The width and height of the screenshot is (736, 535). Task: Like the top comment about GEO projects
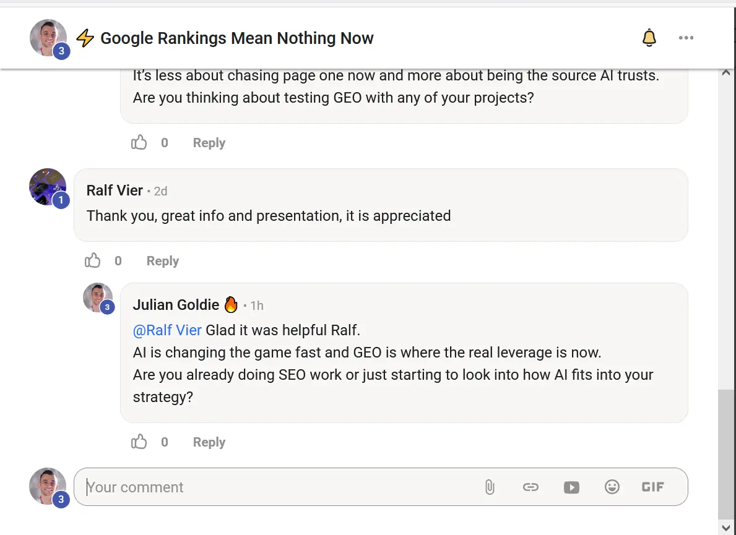click(x=139, y=142)
